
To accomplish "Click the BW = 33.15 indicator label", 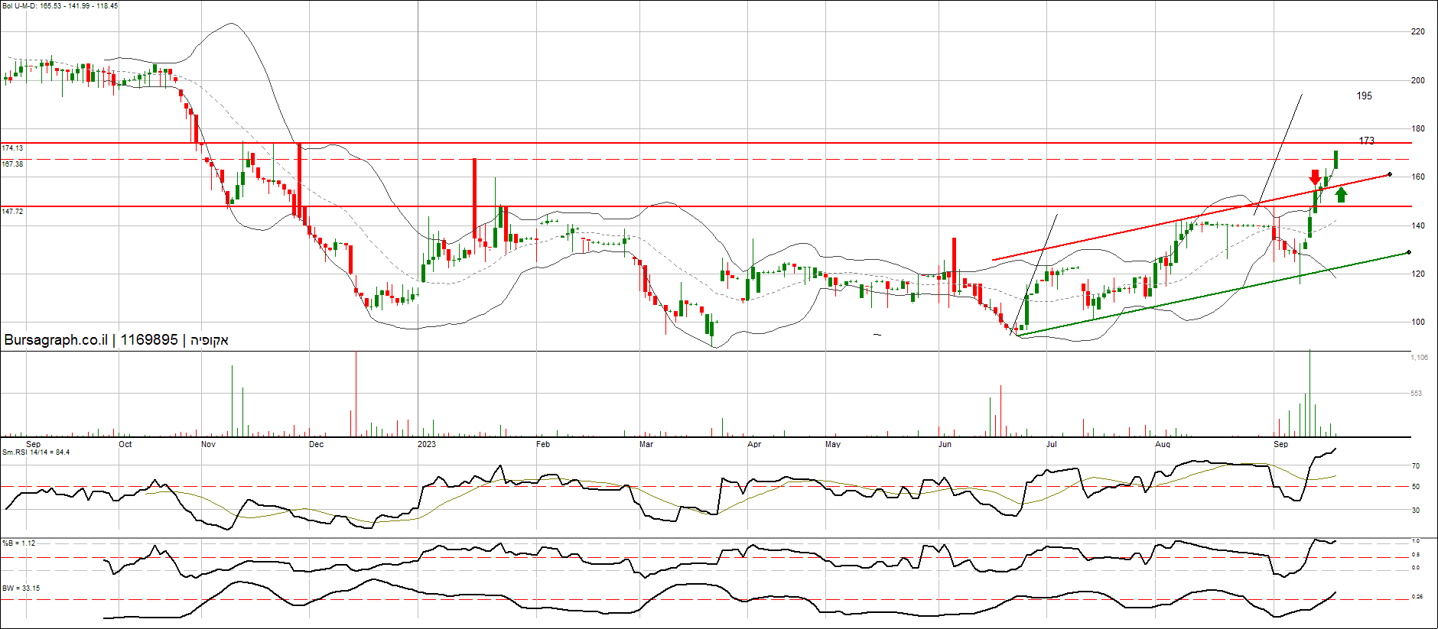I will click(21, 588).
